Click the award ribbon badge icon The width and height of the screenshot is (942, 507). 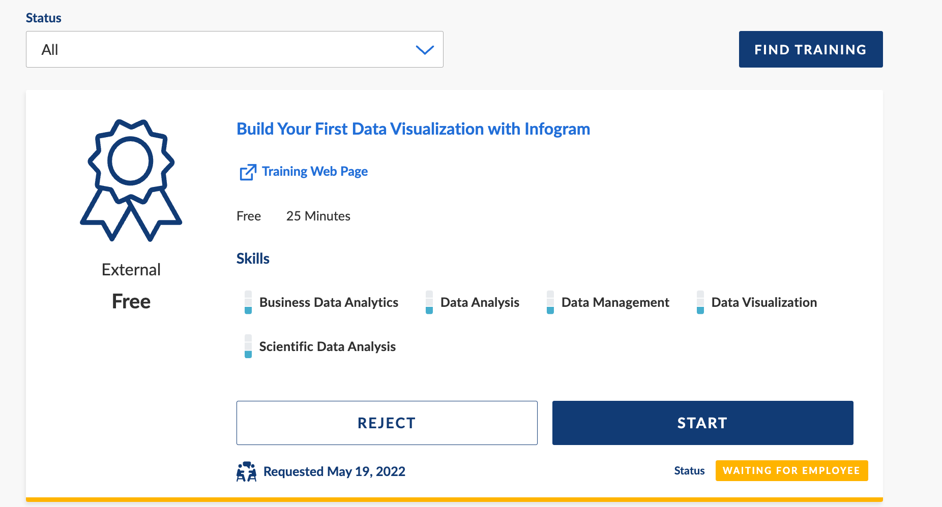[131, 180]
